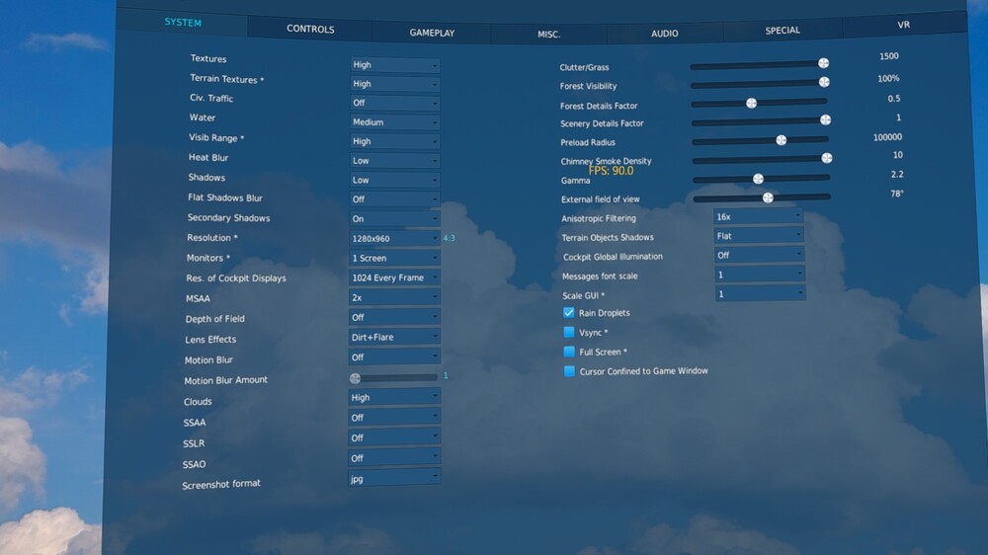Open the Messages font scale dropdown
Image resolution: width=988 pixels, height=555 pixels.
click(x=761, y=275)
